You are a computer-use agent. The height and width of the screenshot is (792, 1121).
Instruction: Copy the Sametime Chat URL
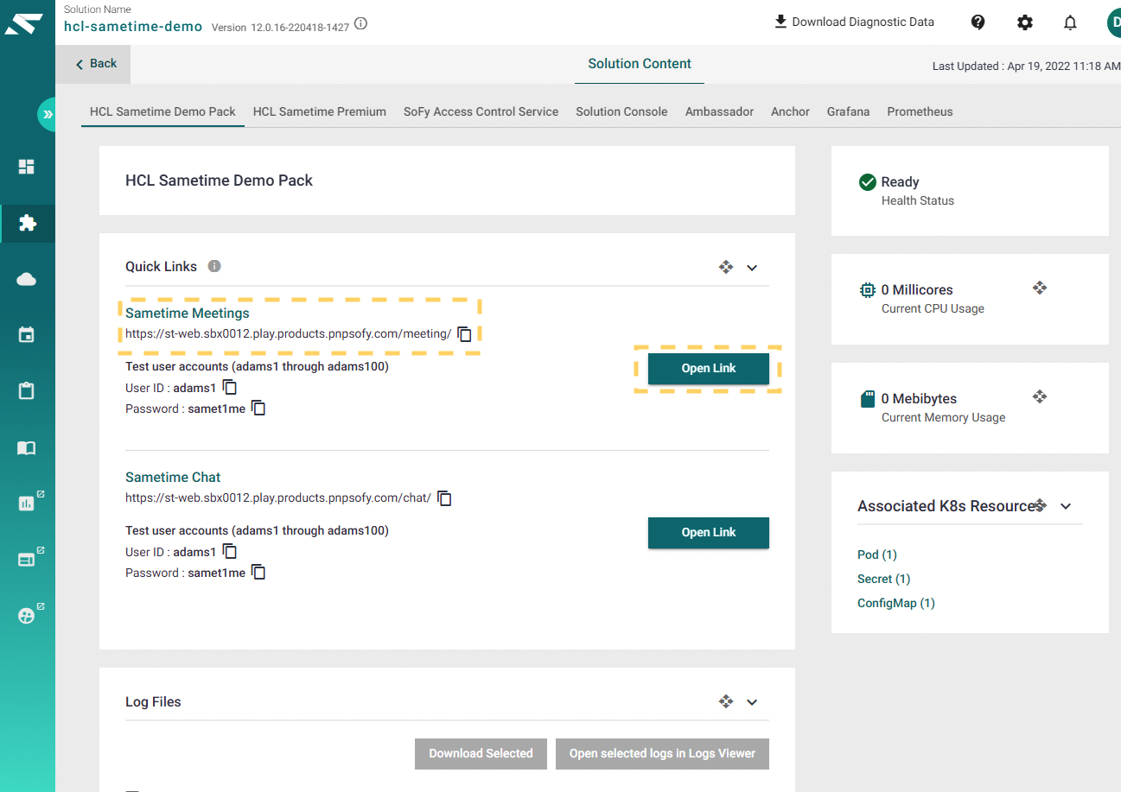[445, 498]
